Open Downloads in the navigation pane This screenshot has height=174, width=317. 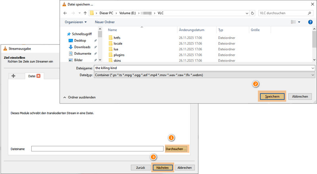click(x=82, y=47)
